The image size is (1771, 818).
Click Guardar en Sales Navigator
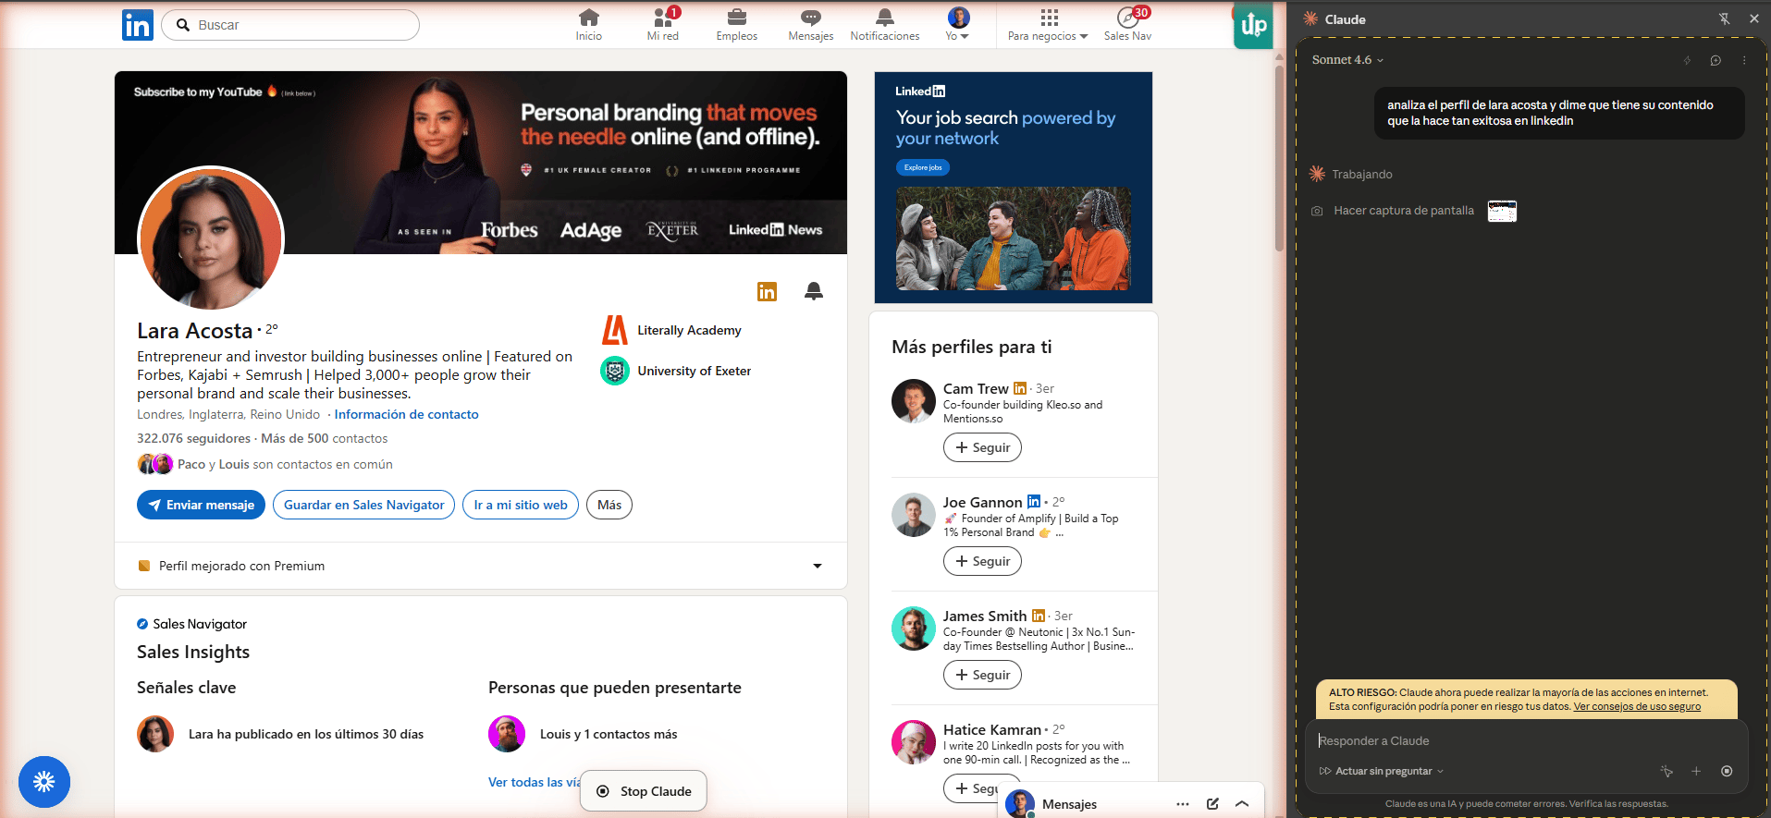point(364,505)
